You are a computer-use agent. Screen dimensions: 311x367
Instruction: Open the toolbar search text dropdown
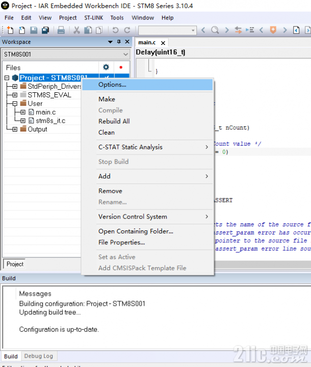point(193,30)
